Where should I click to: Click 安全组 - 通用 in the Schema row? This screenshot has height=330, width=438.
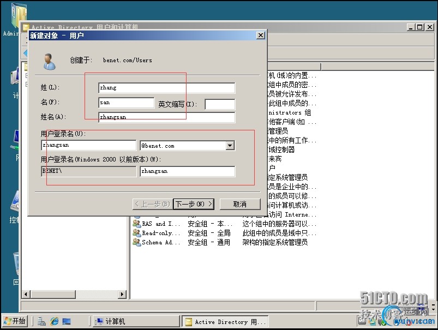(x=209, y=242)
